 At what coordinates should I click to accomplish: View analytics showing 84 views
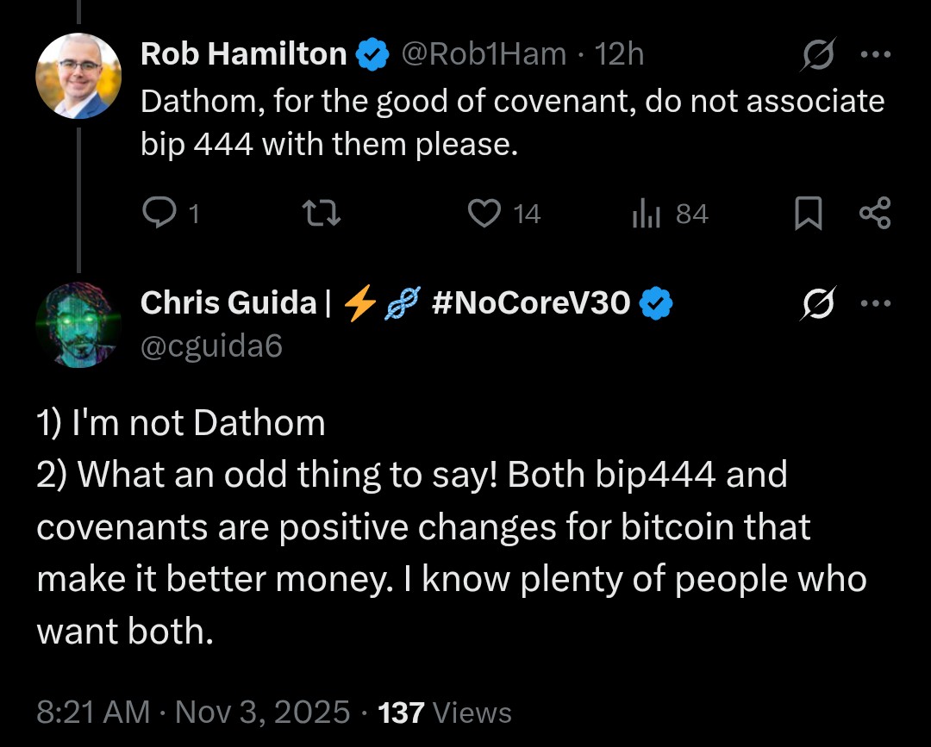[x=645, y=214]
